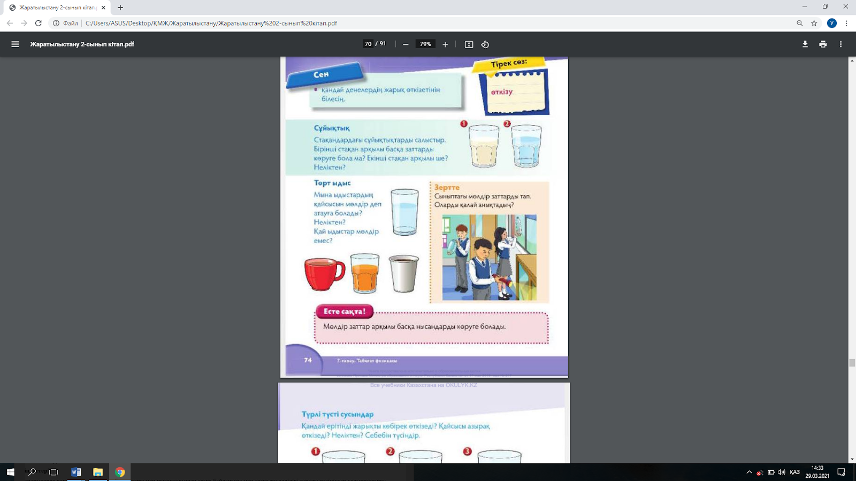Click the heading Төрт ыдыс

pos(332,183)
